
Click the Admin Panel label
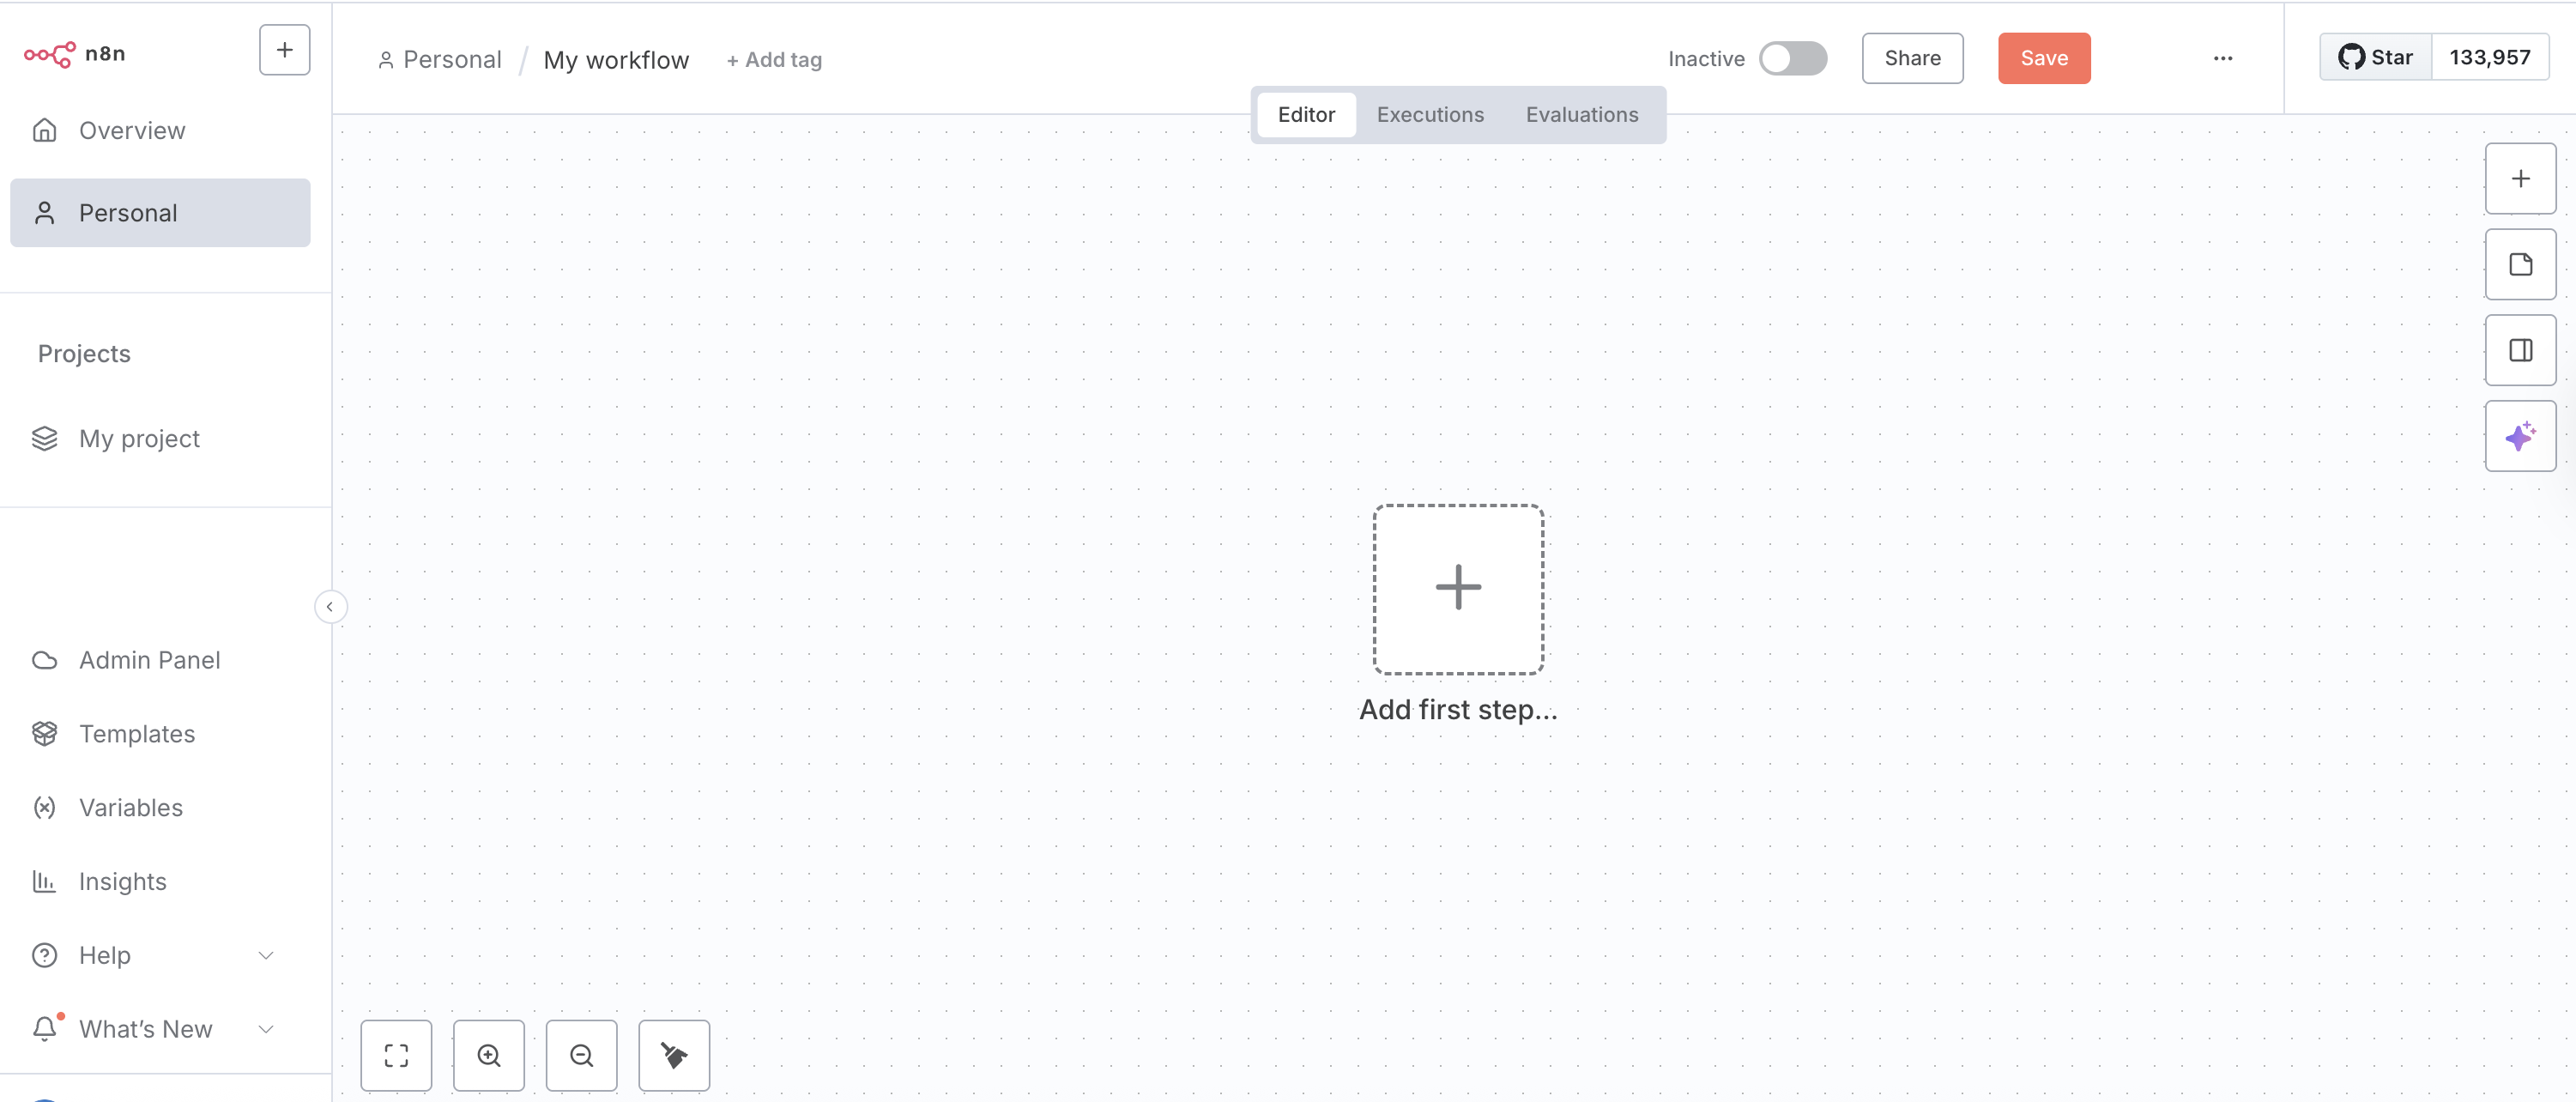click(x=150, y=660)
